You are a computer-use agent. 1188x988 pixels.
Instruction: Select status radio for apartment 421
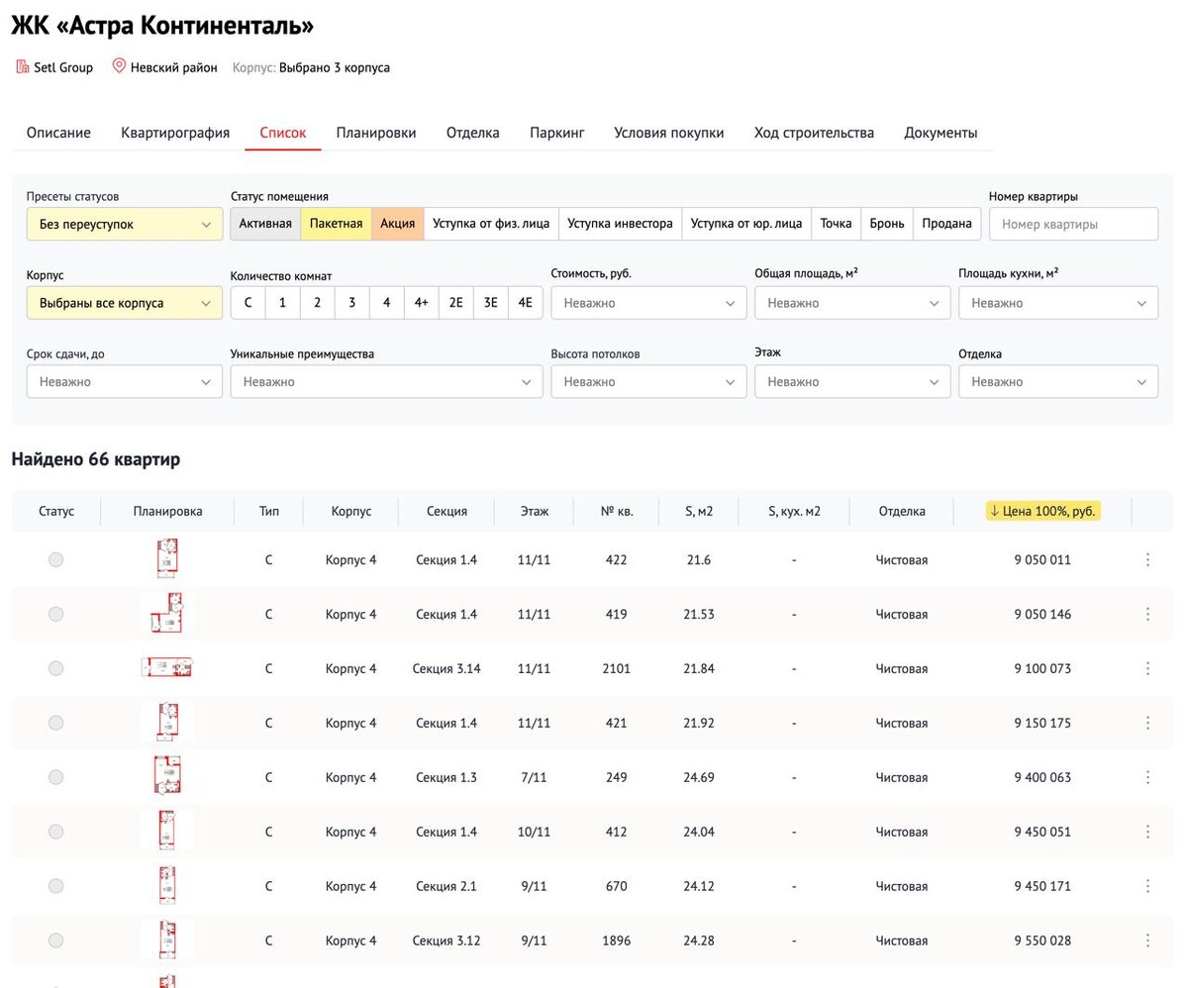point(55,723)
